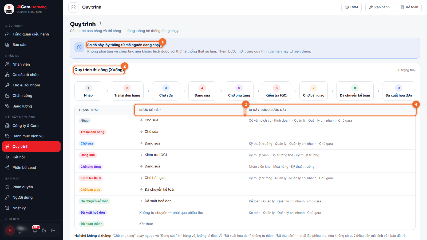Screen dimensions: 427x240
Task: Click the Phân quyền shield icon
Action: coord(7,187)
